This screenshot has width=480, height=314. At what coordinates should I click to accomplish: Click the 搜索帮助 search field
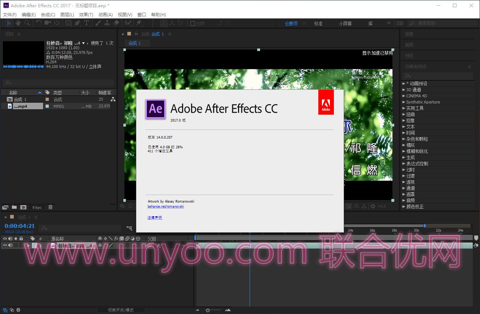[x=443, y=23]
